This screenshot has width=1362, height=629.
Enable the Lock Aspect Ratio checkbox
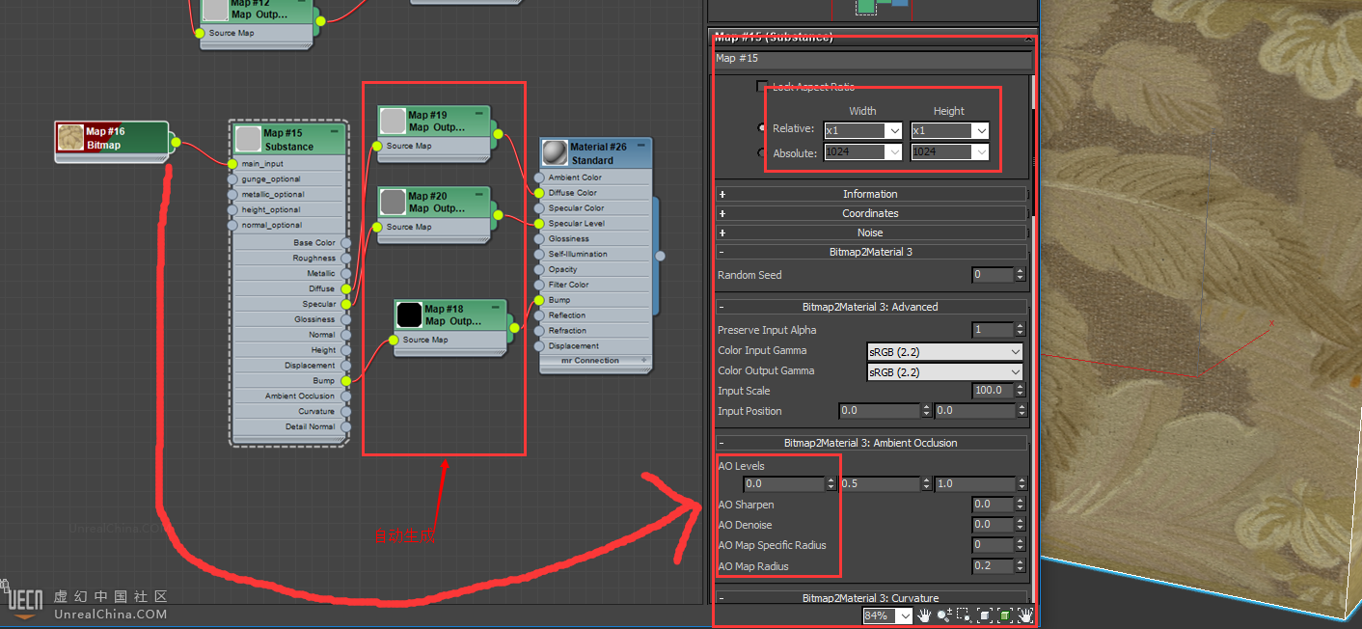762,87
